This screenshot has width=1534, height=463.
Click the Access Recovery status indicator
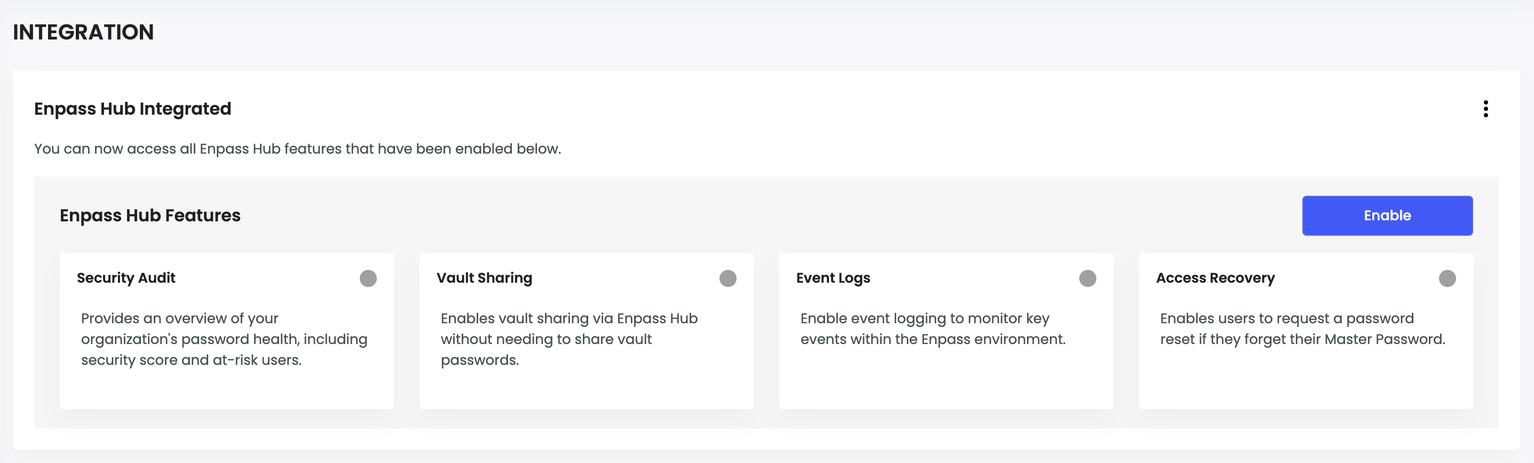click(x=1448, y=277)
